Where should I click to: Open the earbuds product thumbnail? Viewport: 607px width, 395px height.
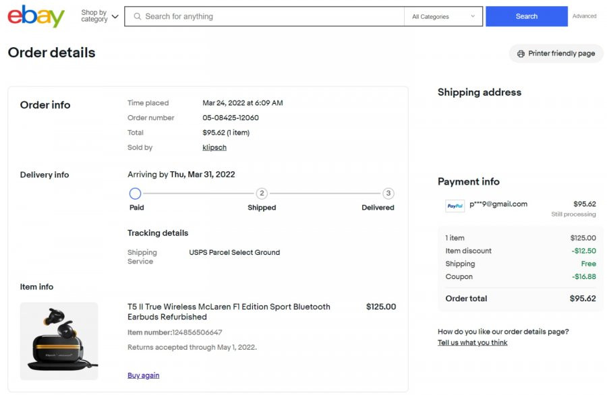[59, 341]
